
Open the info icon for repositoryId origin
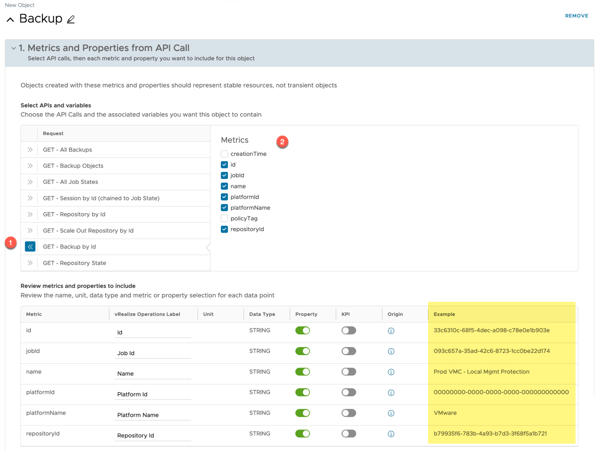tap(391, 433)
